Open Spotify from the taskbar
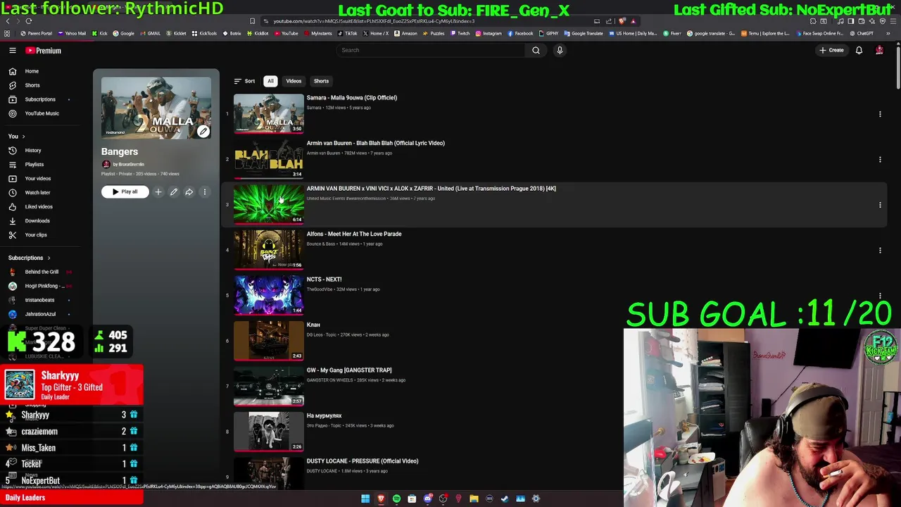This screenshot has height=507, width=901. click(396, 499)
